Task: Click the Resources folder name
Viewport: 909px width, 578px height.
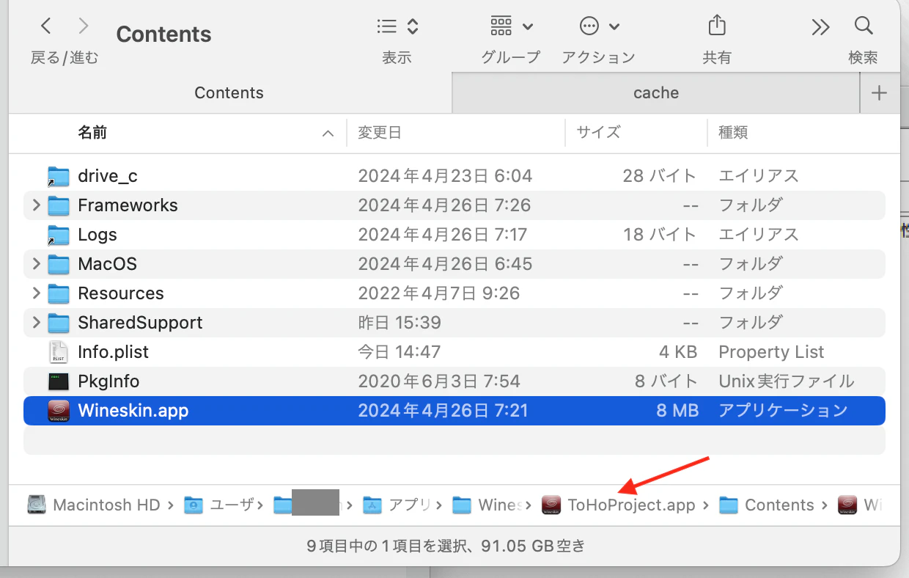Action: click(121, 293)
